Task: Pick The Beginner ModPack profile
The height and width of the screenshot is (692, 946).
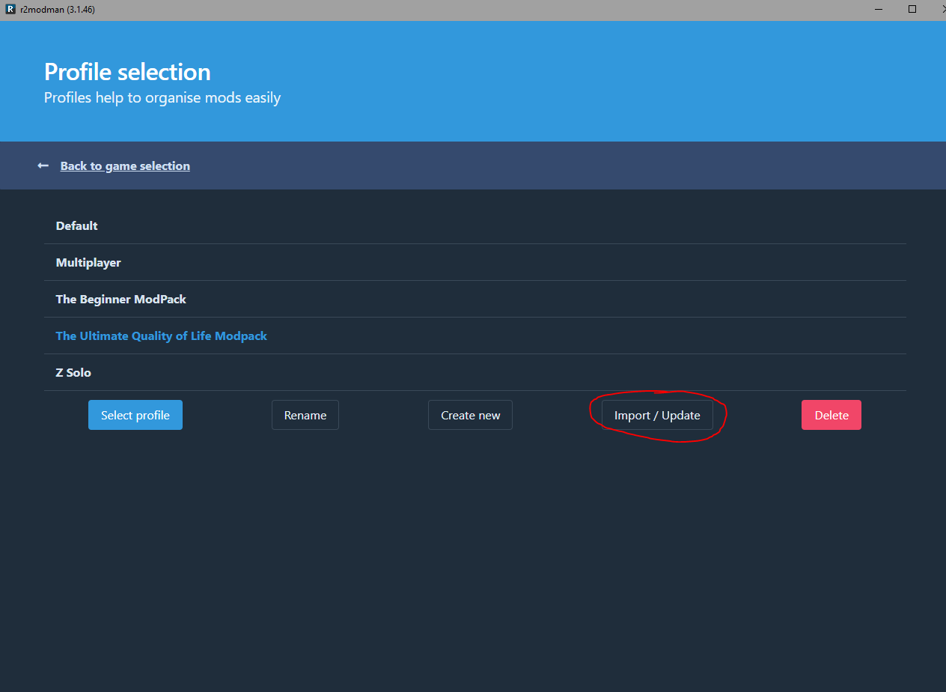Action: 474,299
